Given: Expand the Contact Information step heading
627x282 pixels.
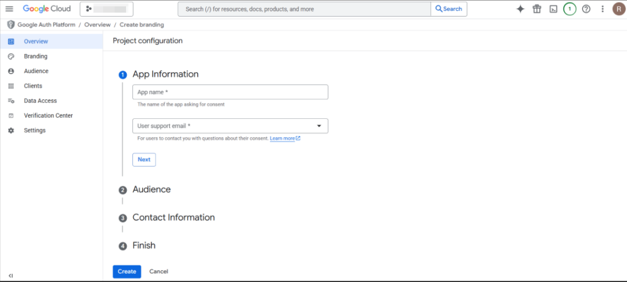Looking at the screenshot, I should (173, 218).
